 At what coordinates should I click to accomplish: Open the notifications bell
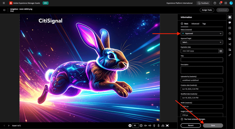coord(220,3)
